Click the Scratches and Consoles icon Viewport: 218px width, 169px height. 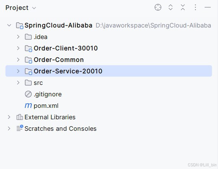pos(20,128)
